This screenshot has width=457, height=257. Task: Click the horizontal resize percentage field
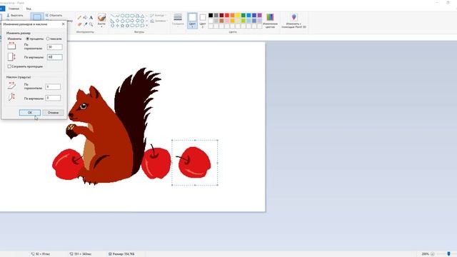54,46
